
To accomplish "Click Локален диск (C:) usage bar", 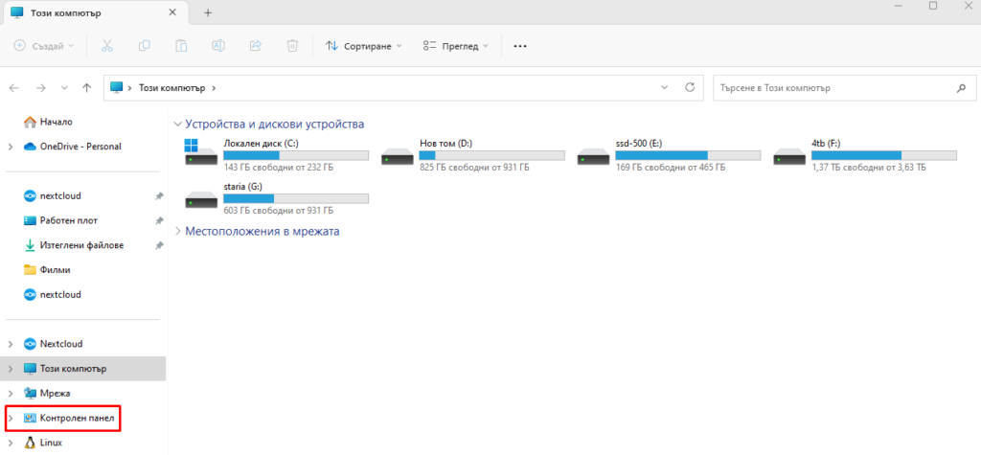I will 296,155.
